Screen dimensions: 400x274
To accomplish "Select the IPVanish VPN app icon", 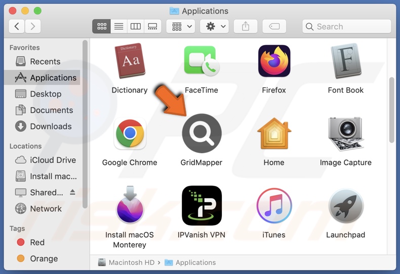I will (x=202, y=205).
